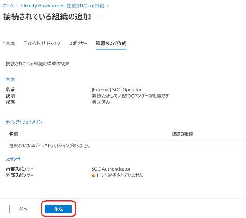Open the ellipsis more options menu

(102, 17)
